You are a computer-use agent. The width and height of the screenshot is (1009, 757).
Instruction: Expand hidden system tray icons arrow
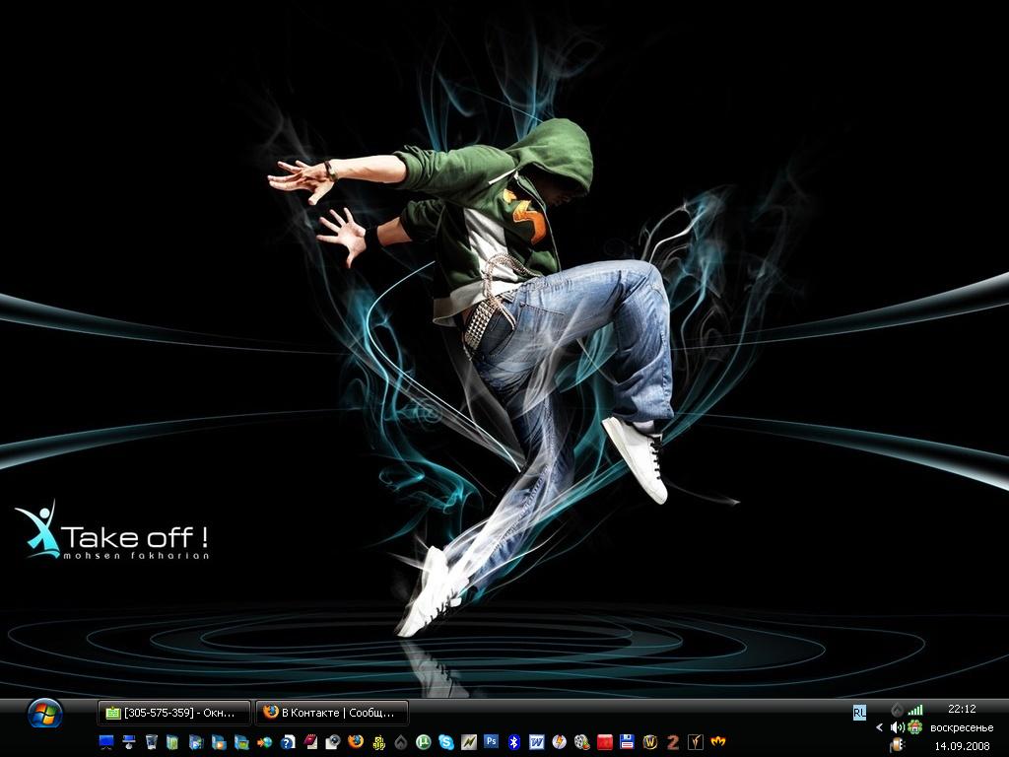pyautogui.click(x=880, y=727)
